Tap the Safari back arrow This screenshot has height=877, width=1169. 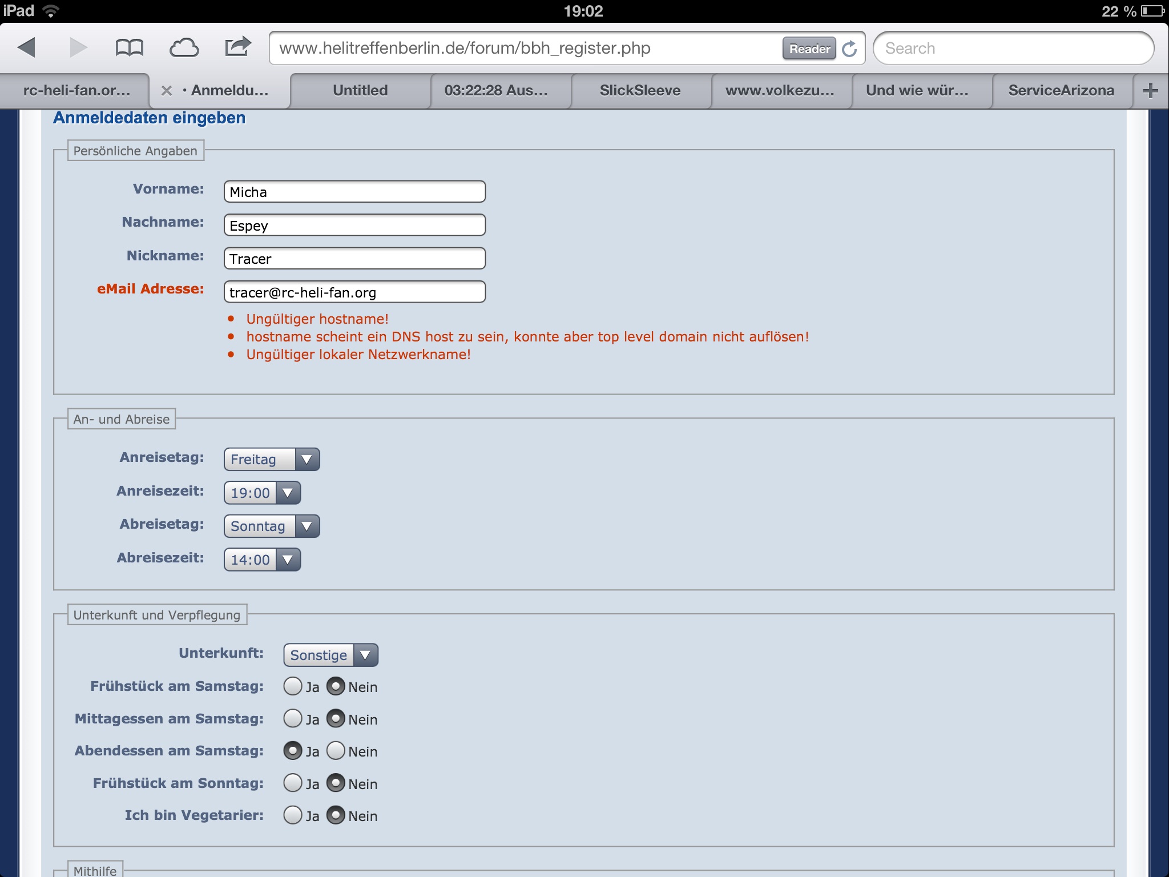pos(27,48)
